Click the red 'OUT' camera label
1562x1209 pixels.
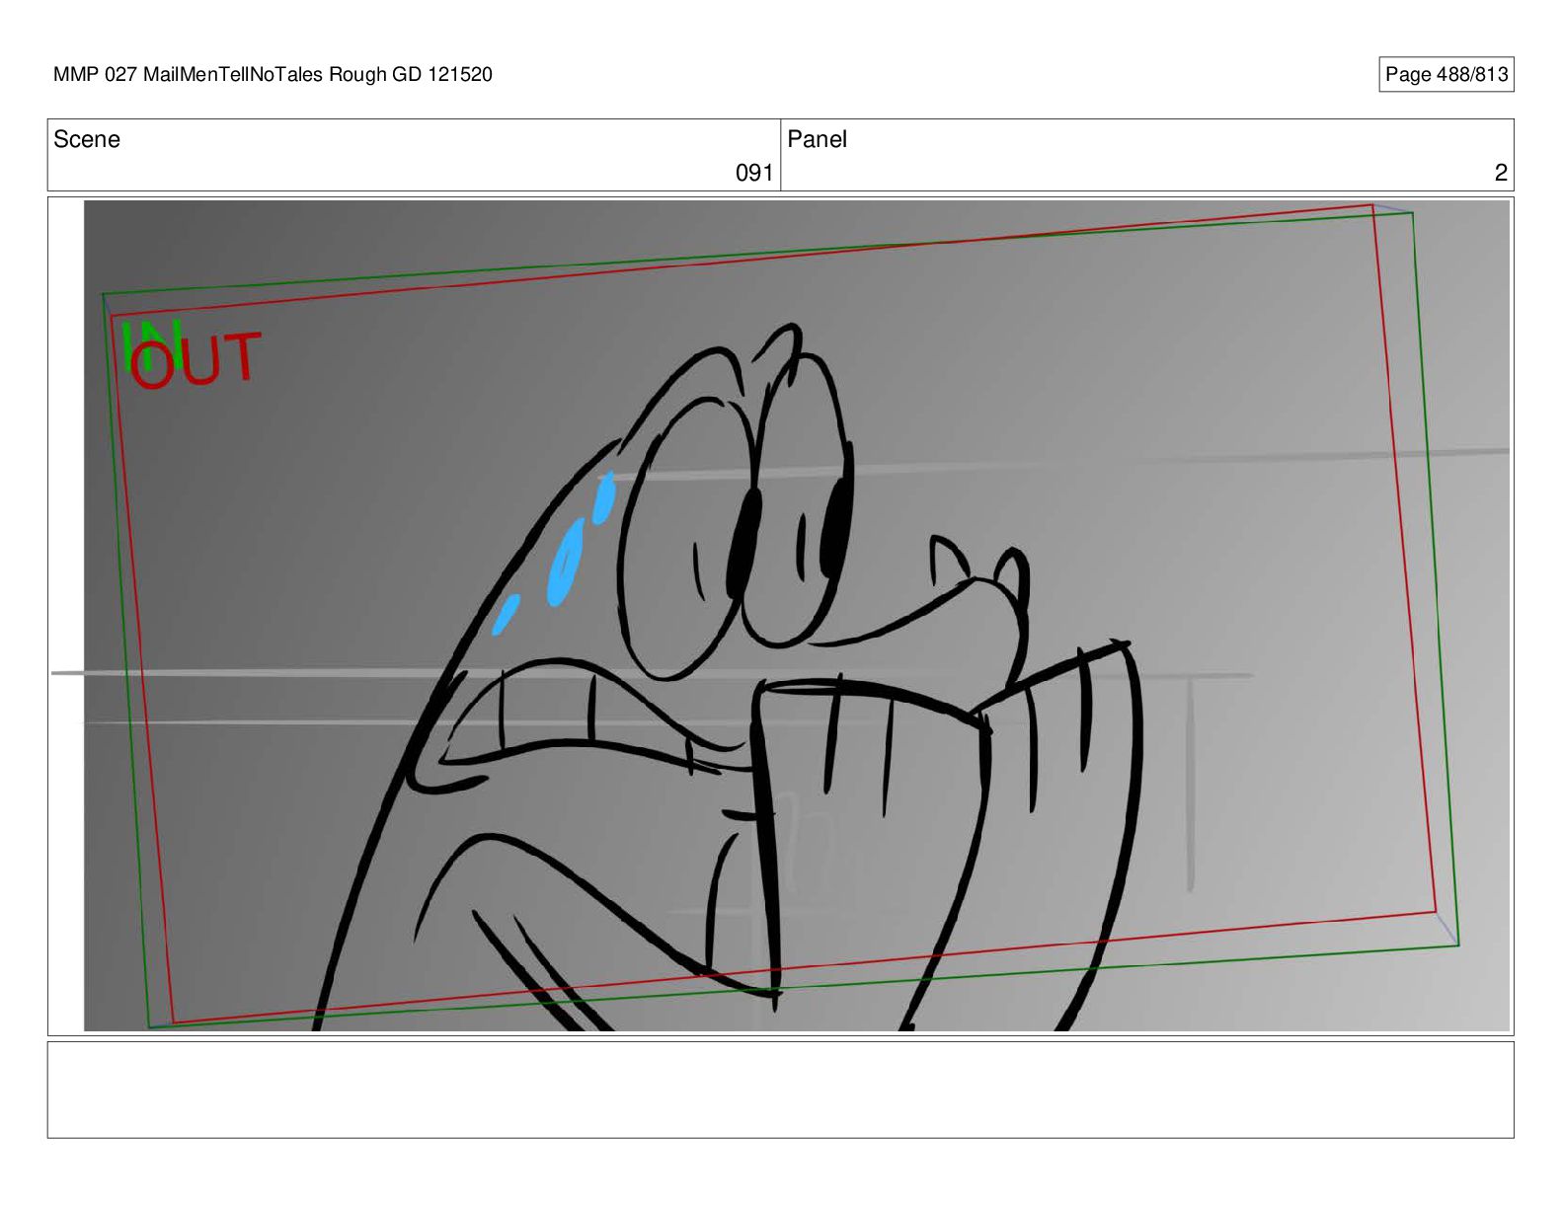(x=197, y=361)
